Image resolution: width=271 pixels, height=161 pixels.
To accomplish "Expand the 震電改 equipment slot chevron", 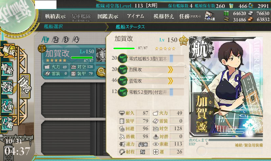I will [170, 81].
